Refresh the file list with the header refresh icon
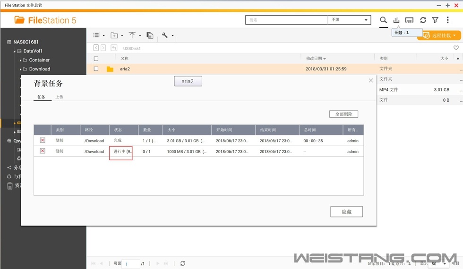The height and width of the screenshot is (269, 463). click(x=423, y=20)
